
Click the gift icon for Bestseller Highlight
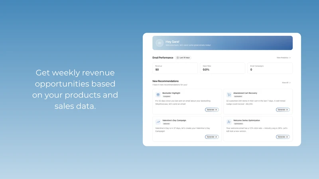[x=158, y=95]
